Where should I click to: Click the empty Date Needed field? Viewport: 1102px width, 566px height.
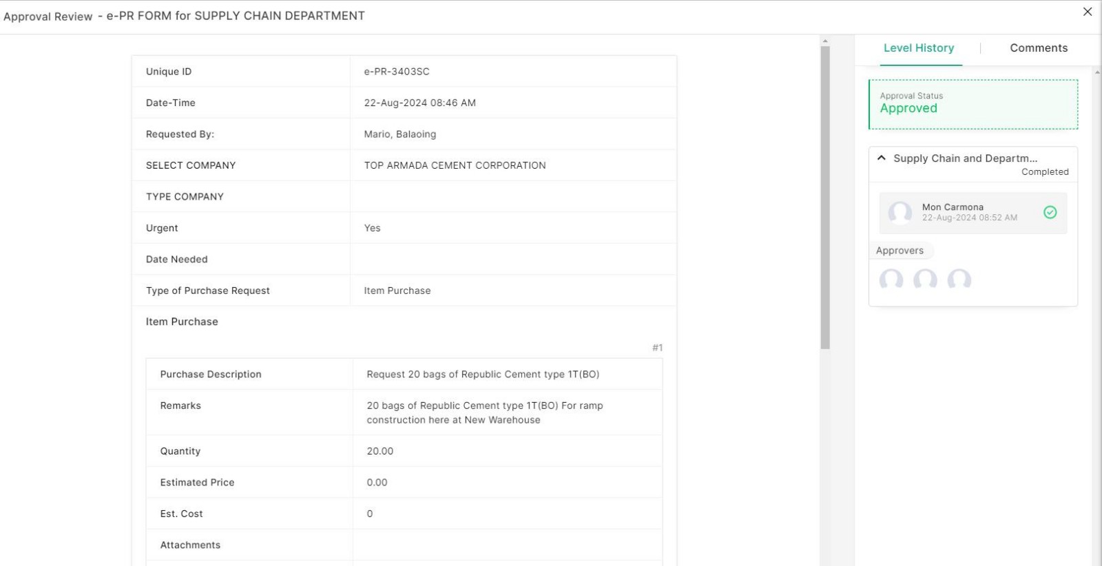[x=513, y=260]
